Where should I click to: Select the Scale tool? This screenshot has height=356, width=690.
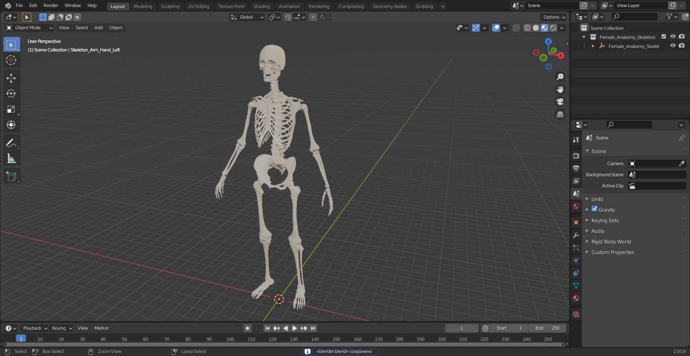[11, 109]
